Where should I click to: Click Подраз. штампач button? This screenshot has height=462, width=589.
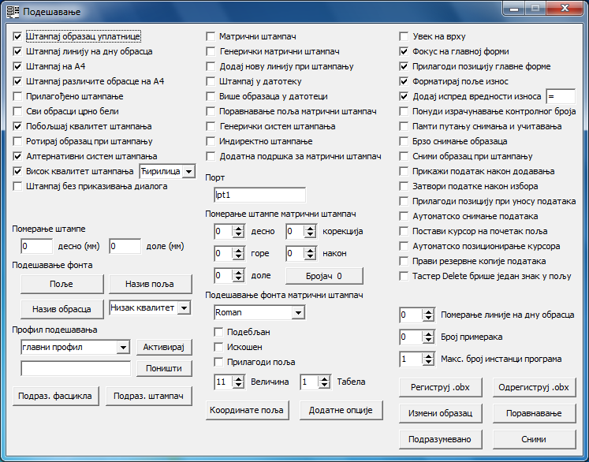(x=149, y=396)
